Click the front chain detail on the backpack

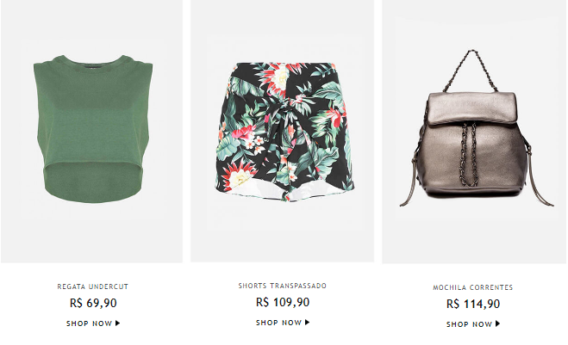pos(469,154)
